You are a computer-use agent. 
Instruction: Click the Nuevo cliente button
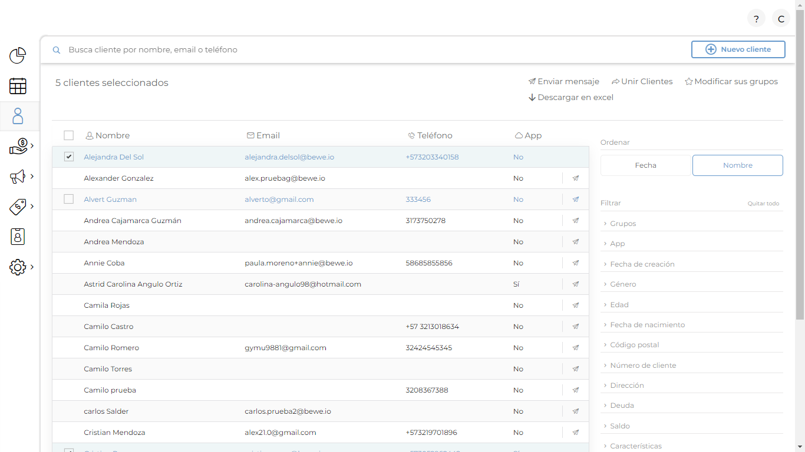[x=738, y=49]
